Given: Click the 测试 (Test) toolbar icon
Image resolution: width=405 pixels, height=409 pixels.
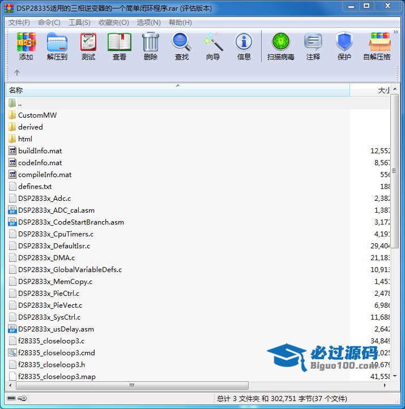Looking at the screenshot, I should click(x=88, y=46).
